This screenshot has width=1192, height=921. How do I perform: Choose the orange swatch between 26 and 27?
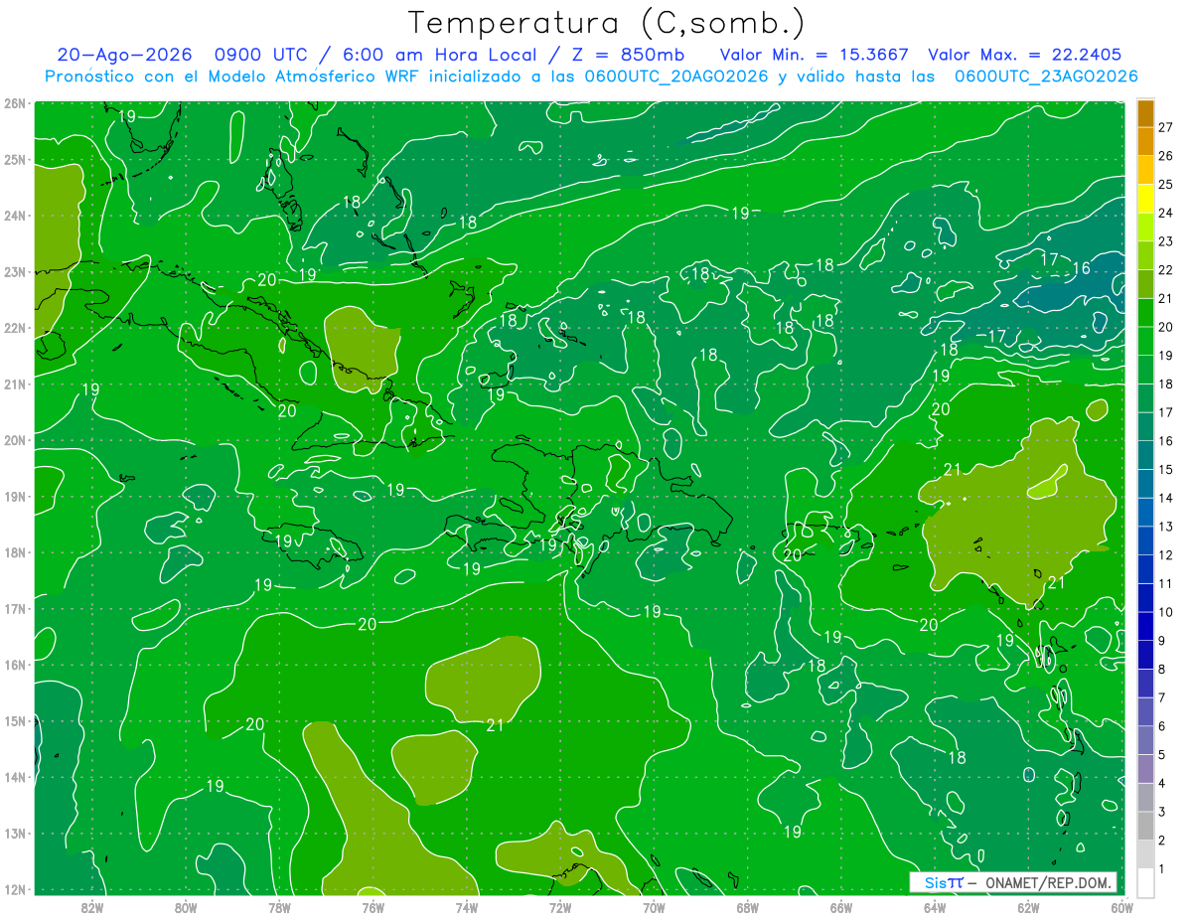click(x=1145, y=141)
